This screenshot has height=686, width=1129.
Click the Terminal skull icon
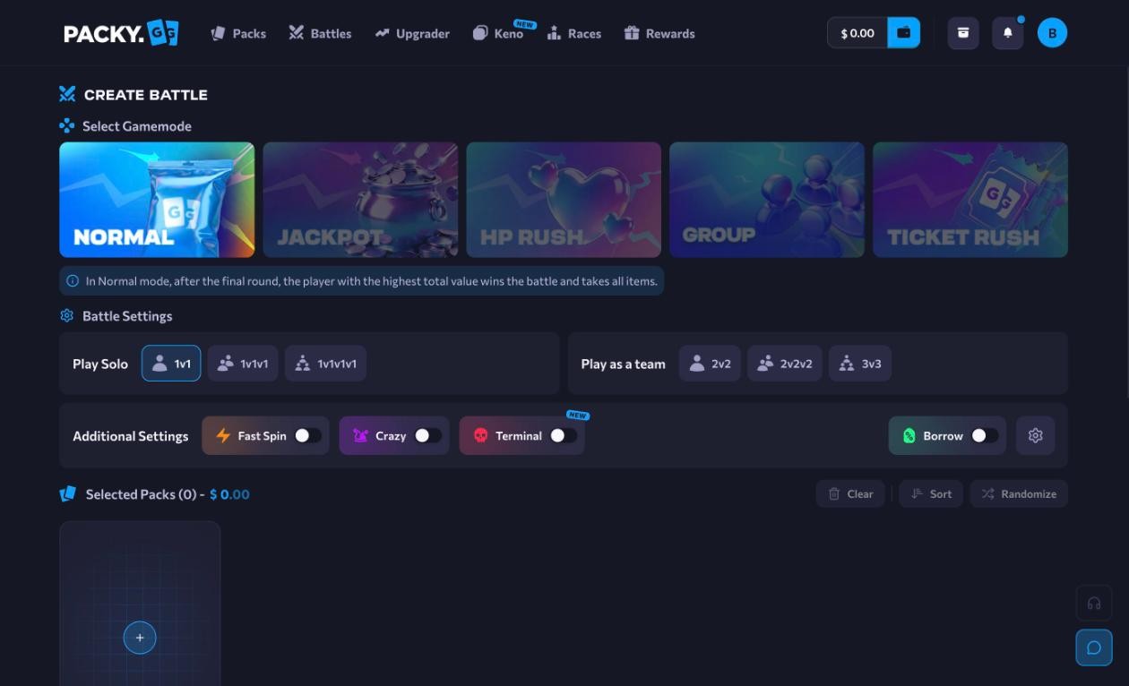480,435
